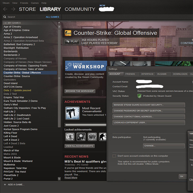Click the achievements progress bar

click(86, 125)
